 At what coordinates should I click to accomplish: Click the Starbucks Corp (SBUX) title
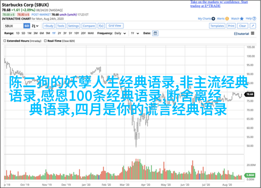tap(25, 5)
